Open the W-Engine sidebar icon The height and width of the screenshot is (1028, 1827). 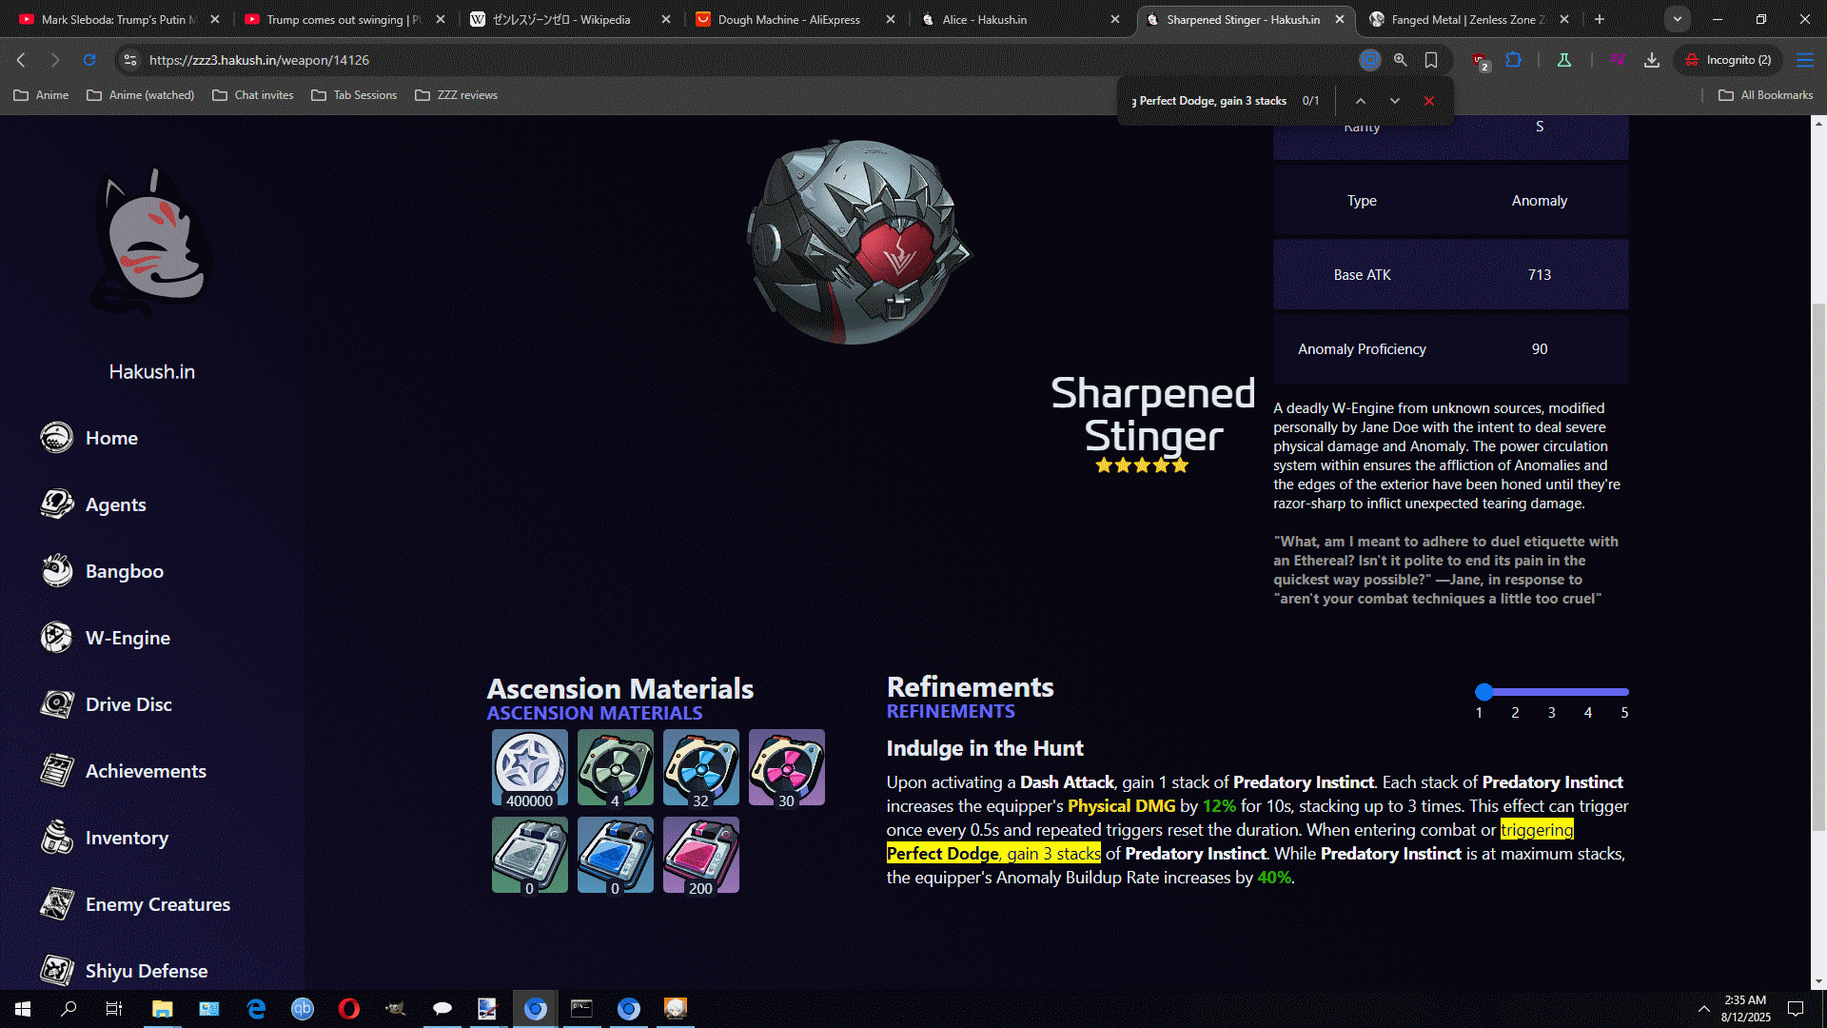point(57,638)
